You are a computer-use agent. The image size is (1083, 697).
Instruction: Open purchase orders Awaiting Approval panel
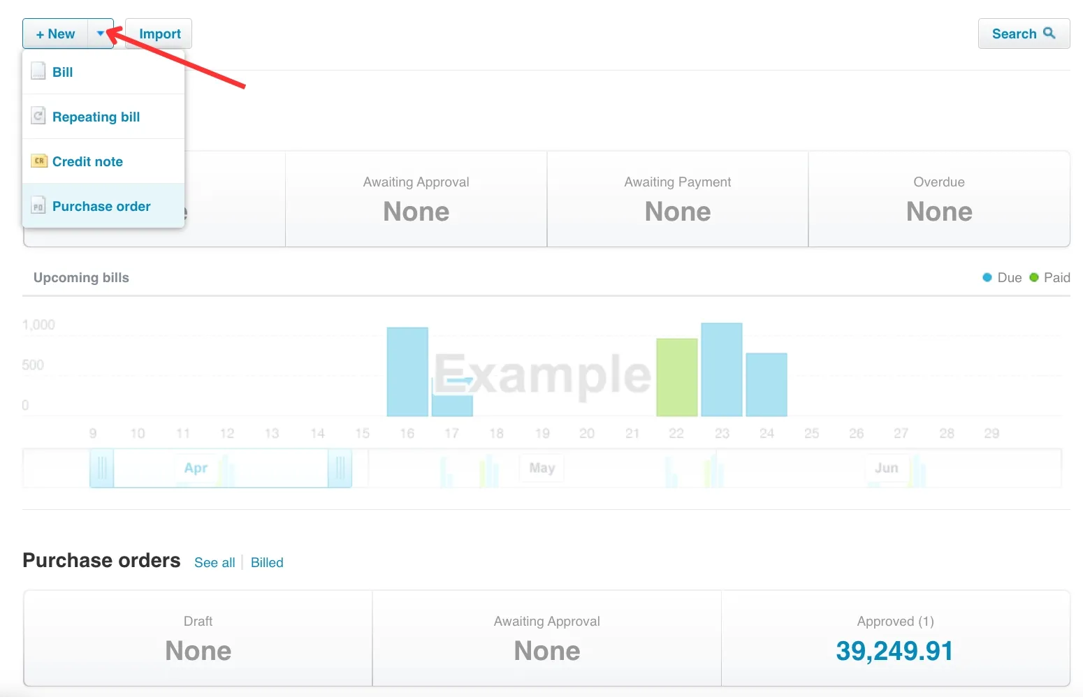point(546,638)
